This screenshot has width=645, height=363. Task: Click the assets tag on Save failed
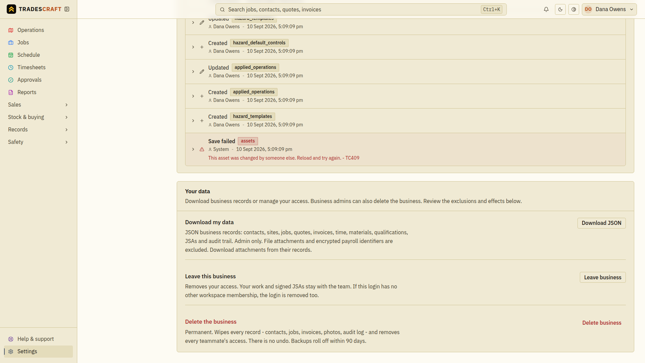click(x=248, y=141)
